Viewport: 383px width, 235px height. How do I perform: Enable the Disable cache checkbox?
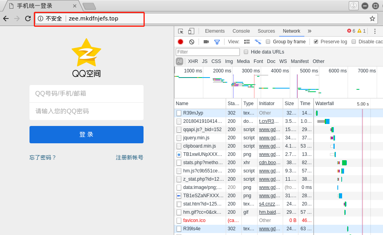354,42
